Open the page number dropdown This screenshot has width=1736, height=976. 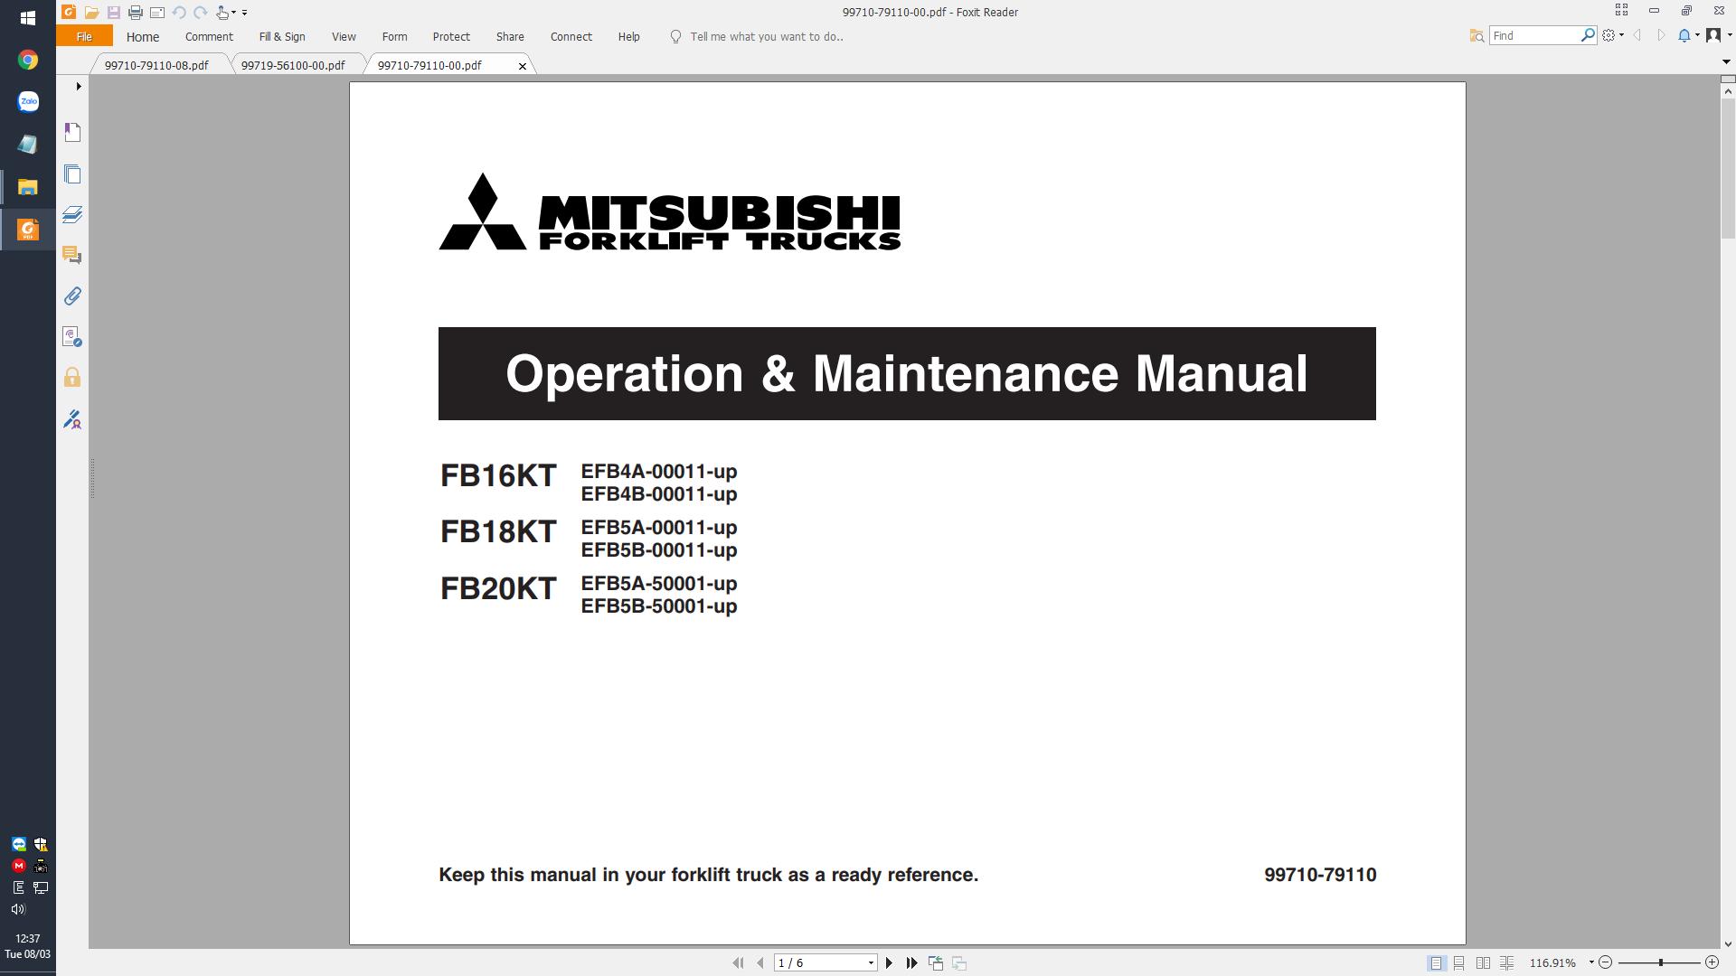871,963
